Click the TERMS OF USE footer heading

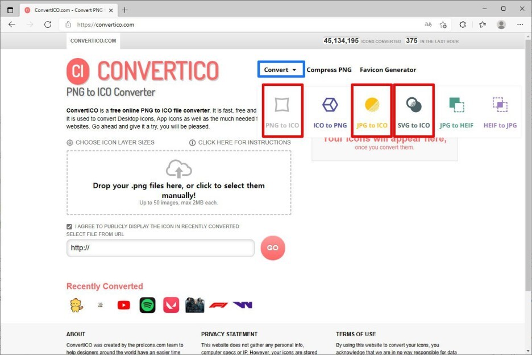click(356, 335)
